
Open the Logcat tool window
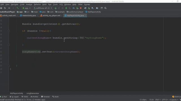pyautogui.click(x=14, y=97)
